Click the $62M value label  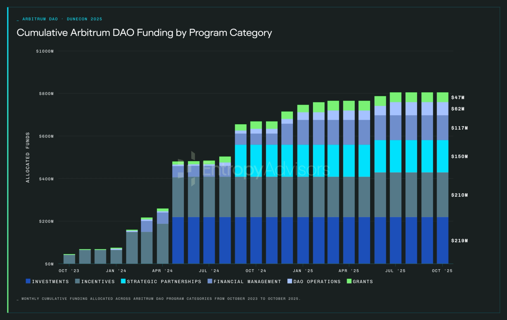coord(458,109)
